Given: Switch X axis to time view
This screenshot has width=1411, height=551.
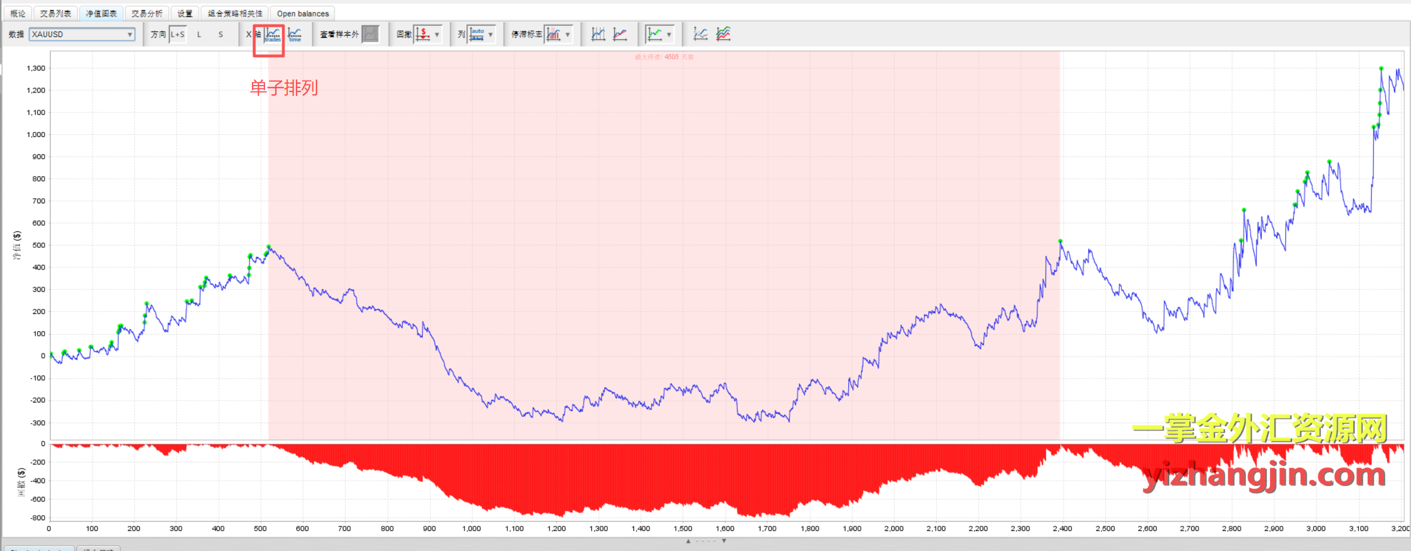Looking at the screenshot, I should pos(295,34).
